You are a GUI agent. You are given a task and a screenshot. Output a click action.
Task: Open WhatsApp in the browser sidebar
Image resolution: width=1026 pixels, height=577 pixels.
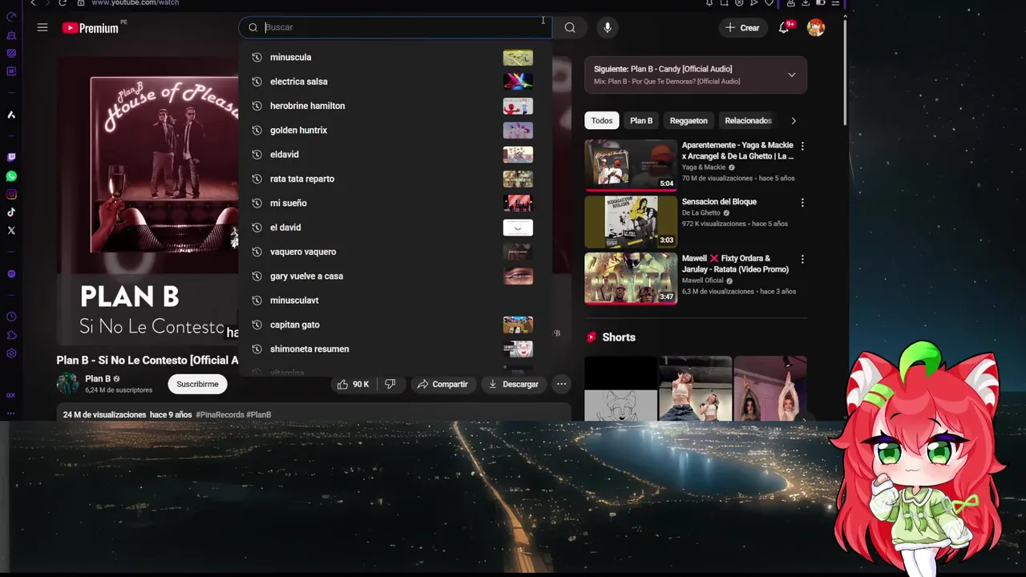[x=11, y=176]
